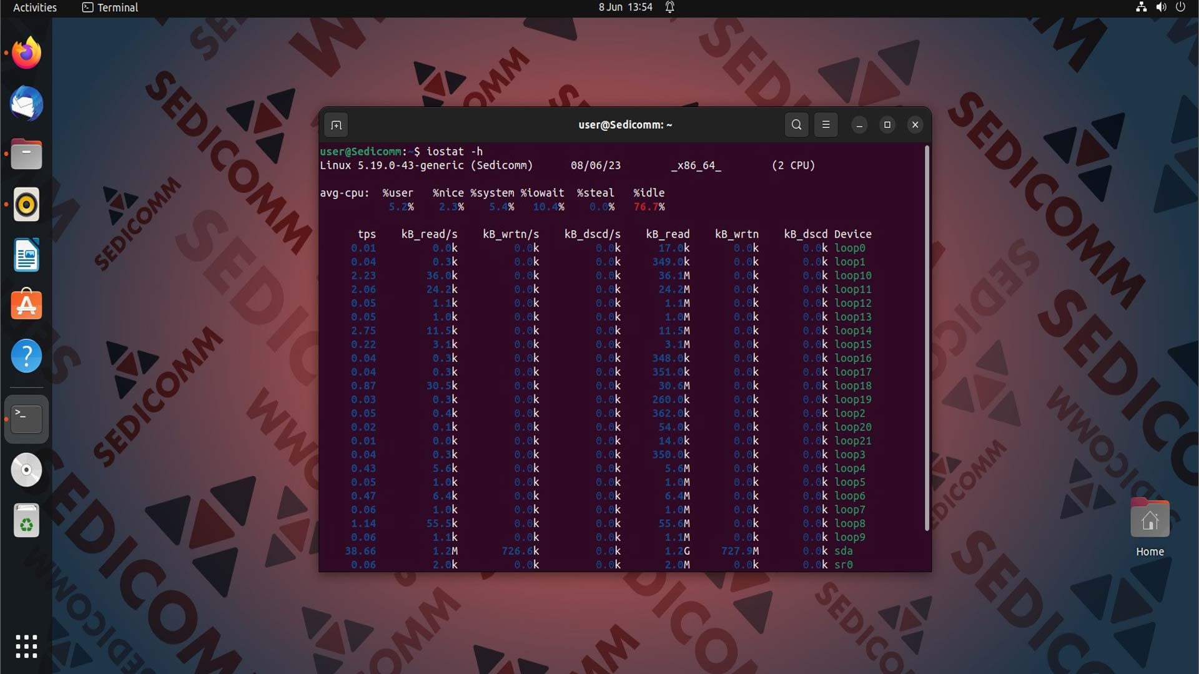Show Applications grid
Image resolution: width=1199 pixels, height=674 pixels.
point(26,647)
